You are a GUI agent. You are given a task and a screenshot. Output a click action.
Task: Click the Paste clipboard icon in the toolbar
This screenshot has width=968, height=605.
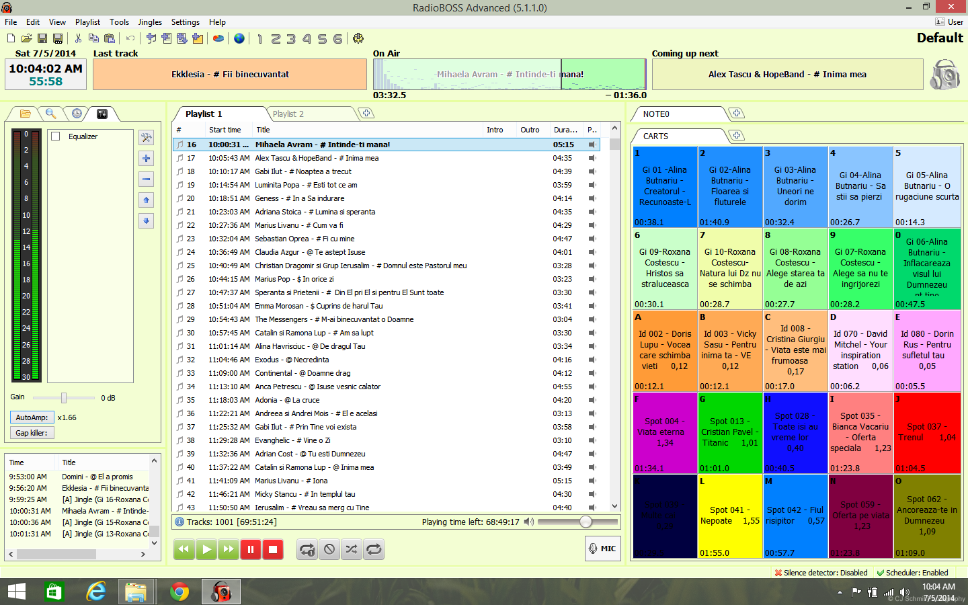tap(110, 38)
